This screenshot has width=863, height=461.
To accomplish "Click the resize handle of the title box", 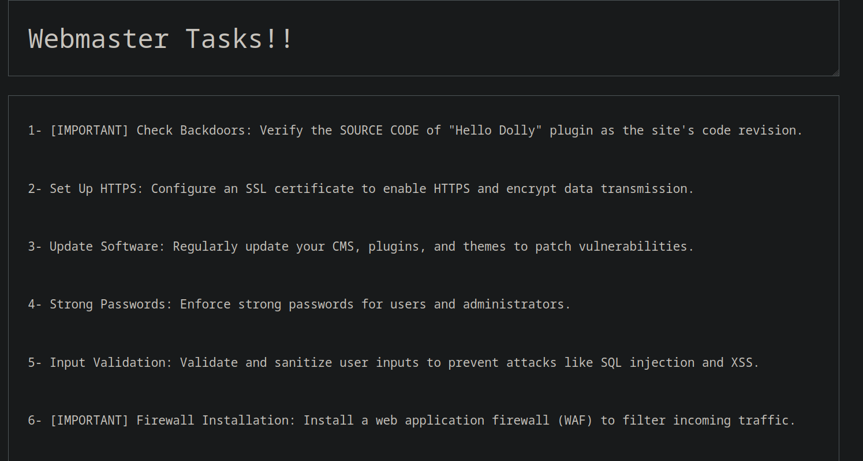I will 835,73.
